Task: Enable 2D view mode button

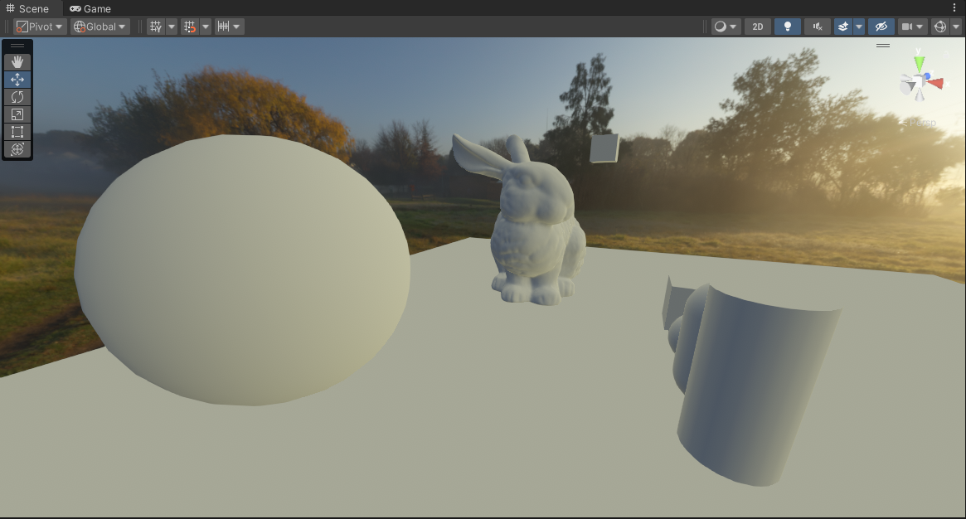Action: tap(757, 27)
